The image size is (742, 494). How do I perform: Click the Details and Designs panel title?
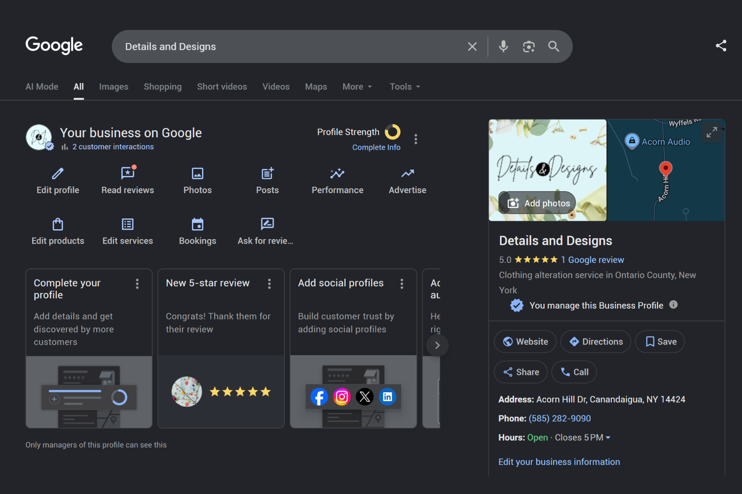[x=556, y=241]
